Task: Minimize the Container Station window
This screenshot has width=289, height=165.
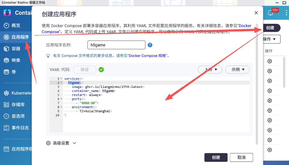Action: tap(277, 3)
